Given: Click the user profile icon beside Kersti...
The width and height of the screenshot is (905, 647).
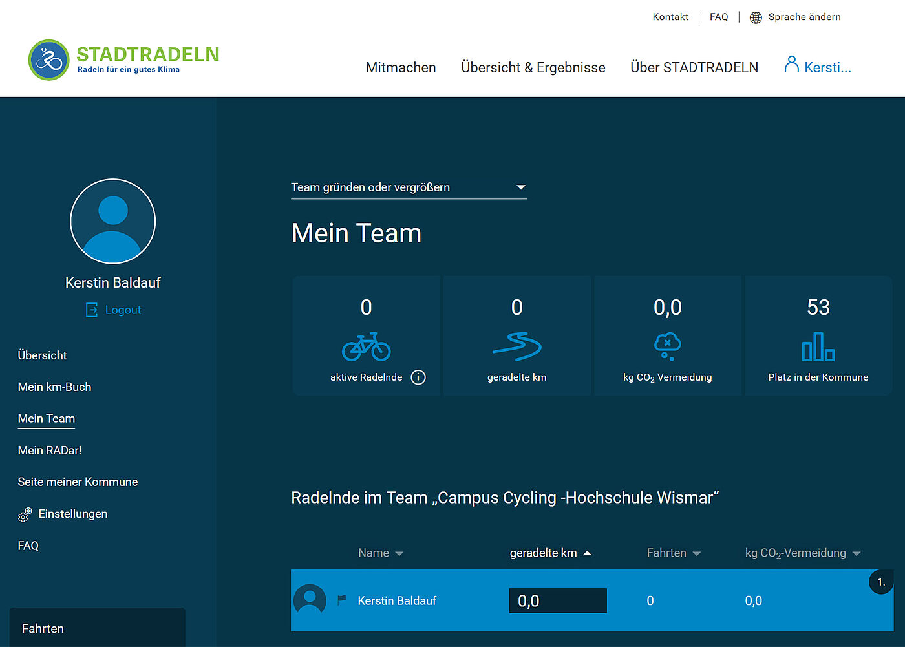Looking at the screenshot, I should 791,64.
